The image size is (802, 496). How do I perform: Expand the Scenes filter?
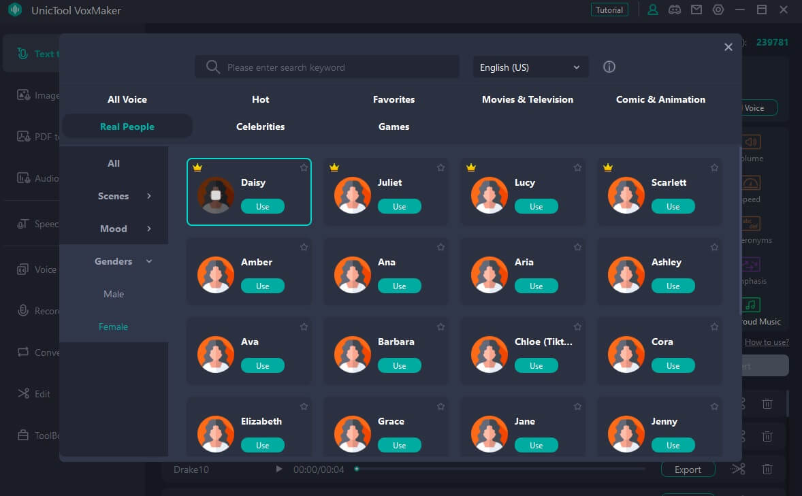point(149,196)
